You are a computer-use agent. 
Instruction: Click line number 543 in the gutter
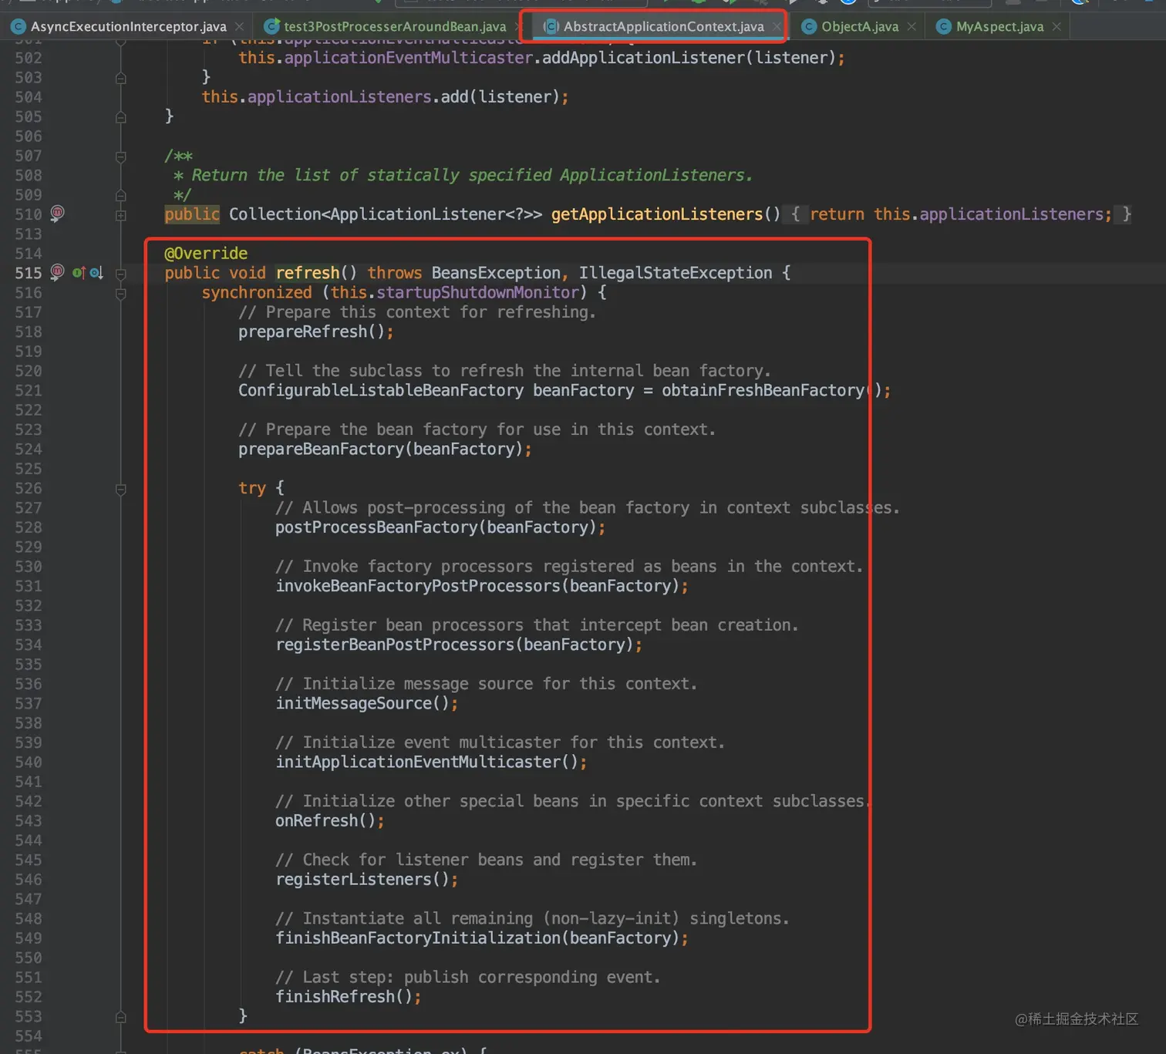coord(29,820)
